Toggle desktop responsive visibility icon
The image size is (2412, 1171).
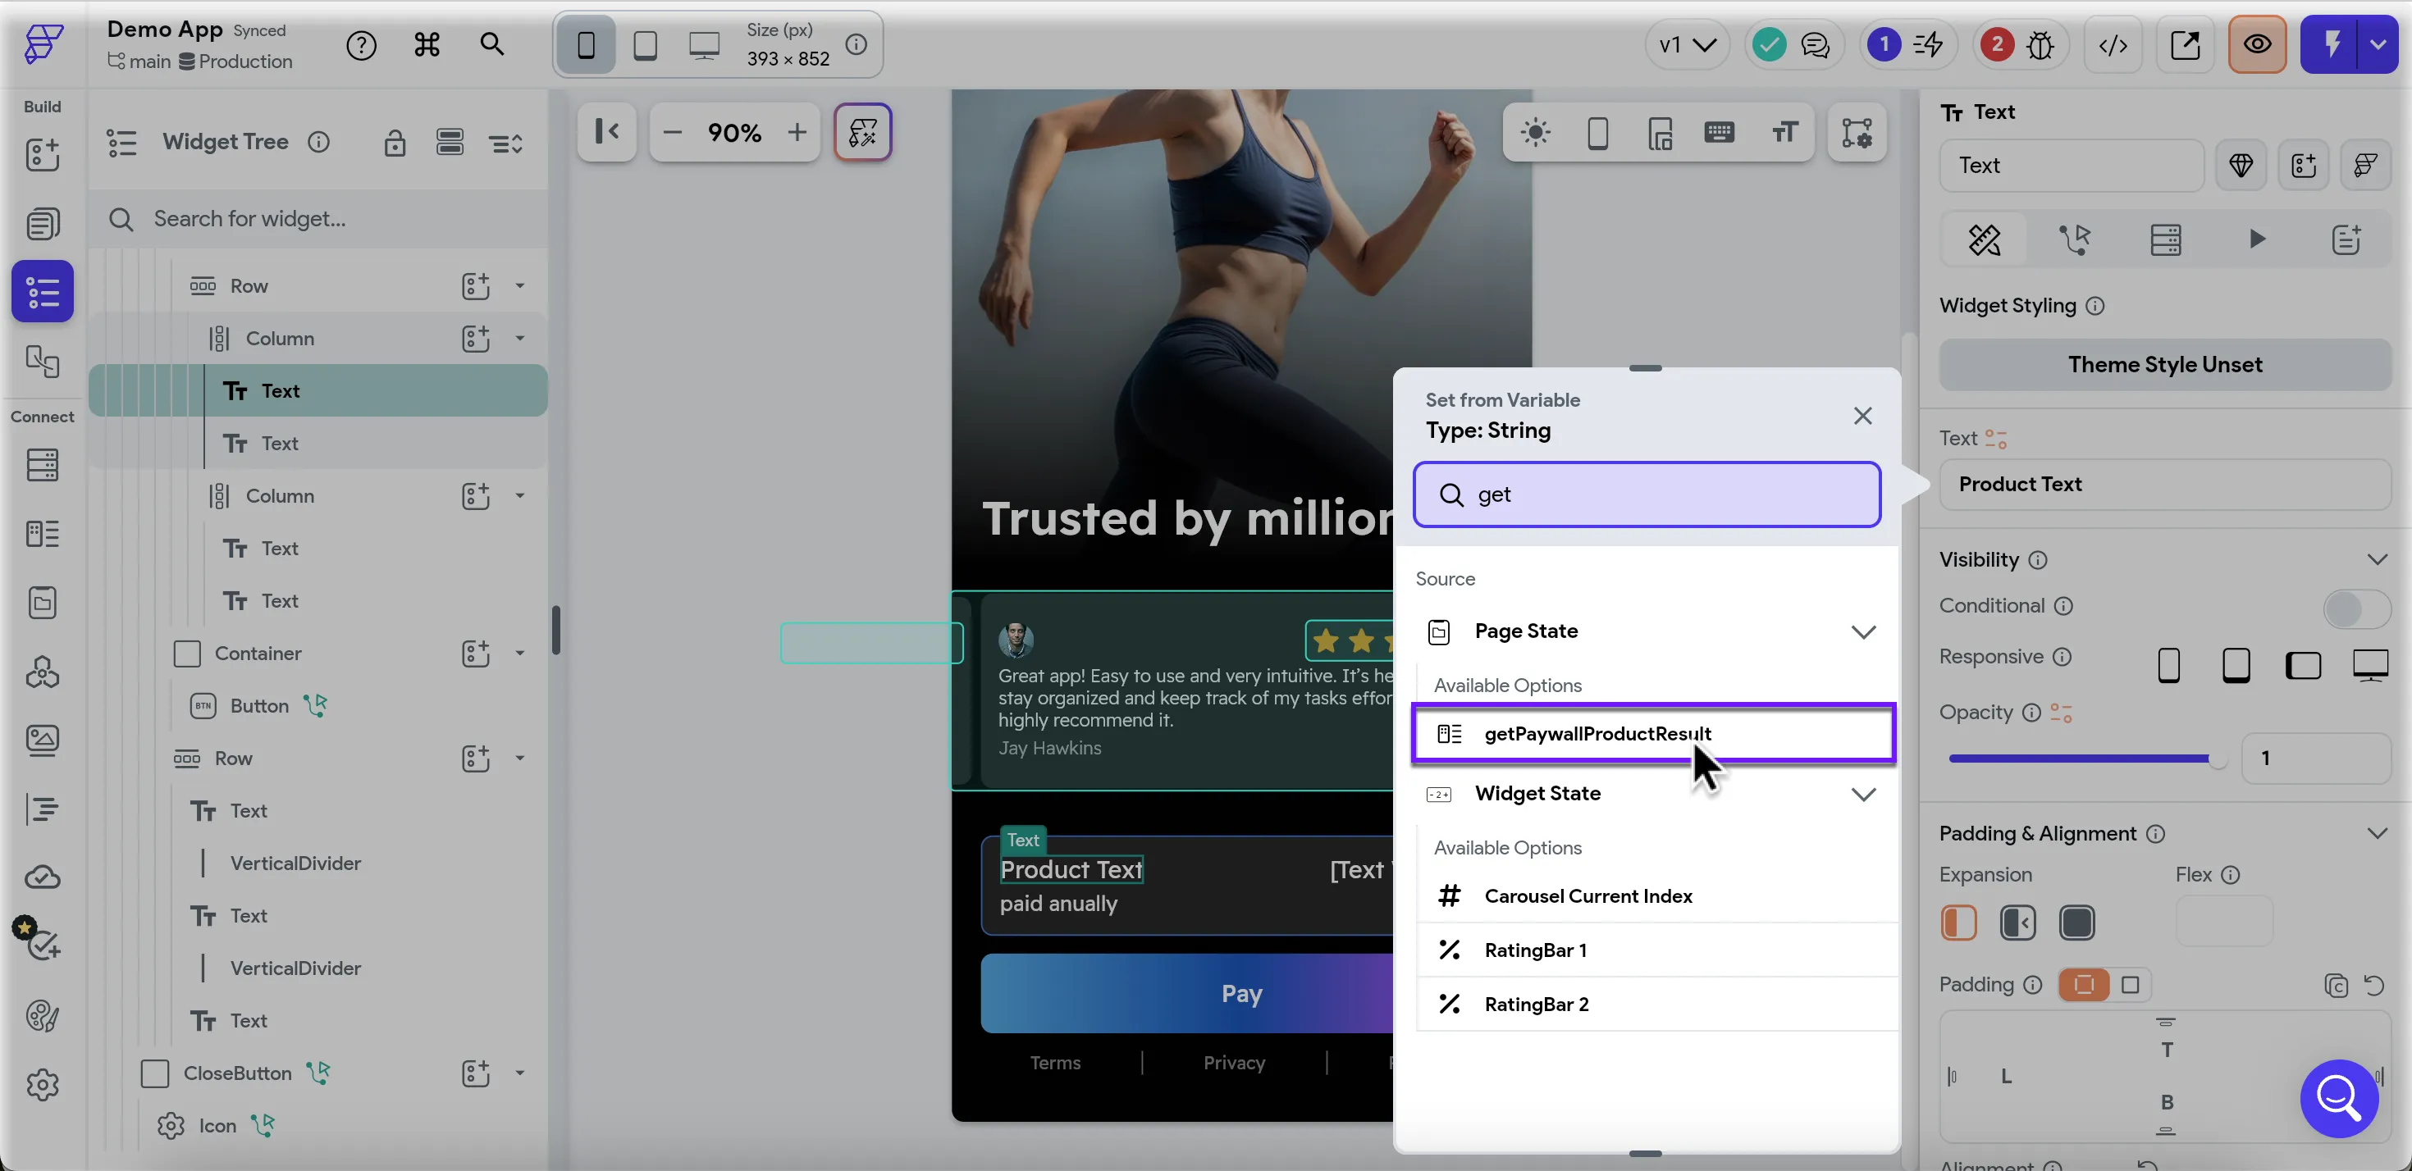[x=2370, y=666]
